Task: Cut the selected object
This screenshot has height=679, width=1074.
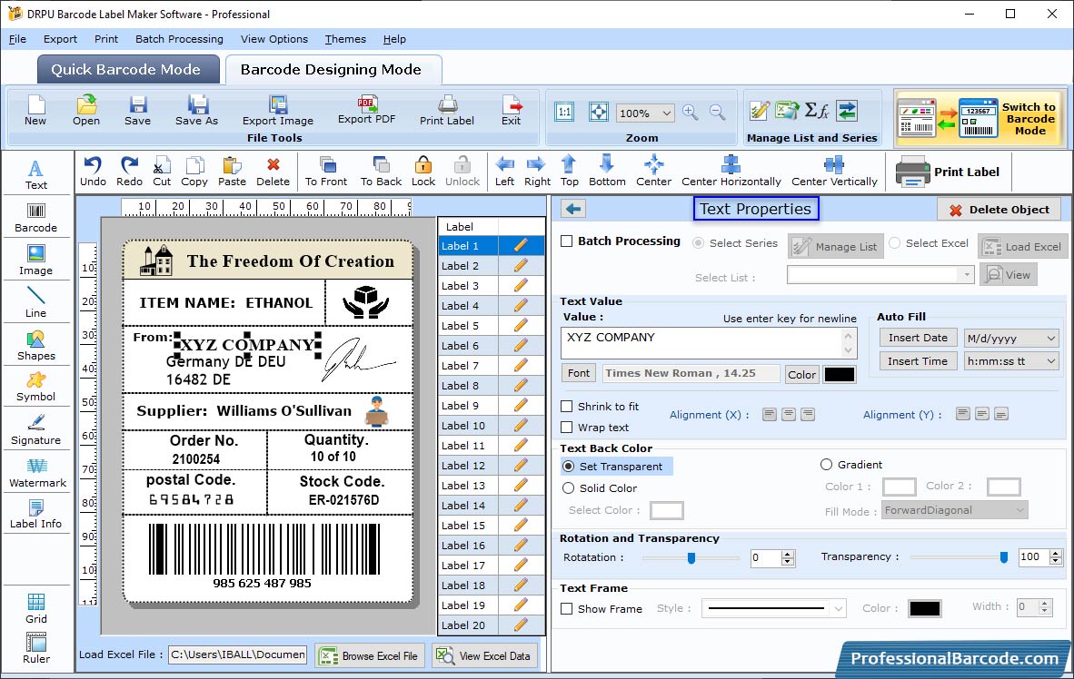Action: (162, 172)
